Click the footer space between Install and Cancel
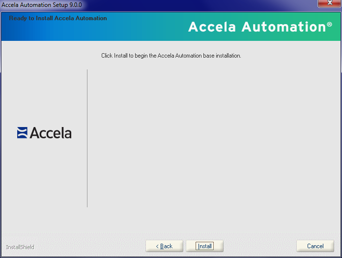This screenshot has width=342, height=258. click(x=259, y=246)
